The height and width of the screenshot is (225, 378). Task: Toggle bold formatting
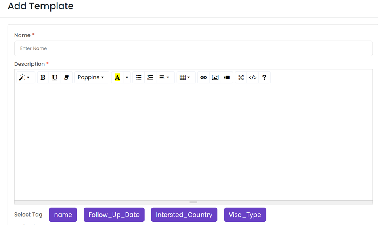click(43, 77)
